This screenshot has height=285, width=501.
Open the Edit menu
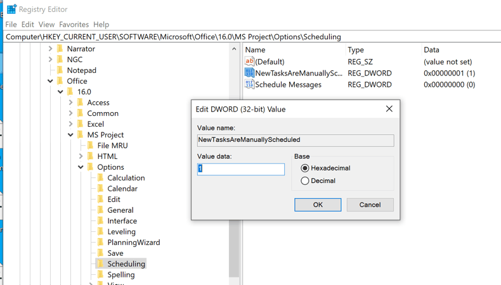[x=27, y=25]
